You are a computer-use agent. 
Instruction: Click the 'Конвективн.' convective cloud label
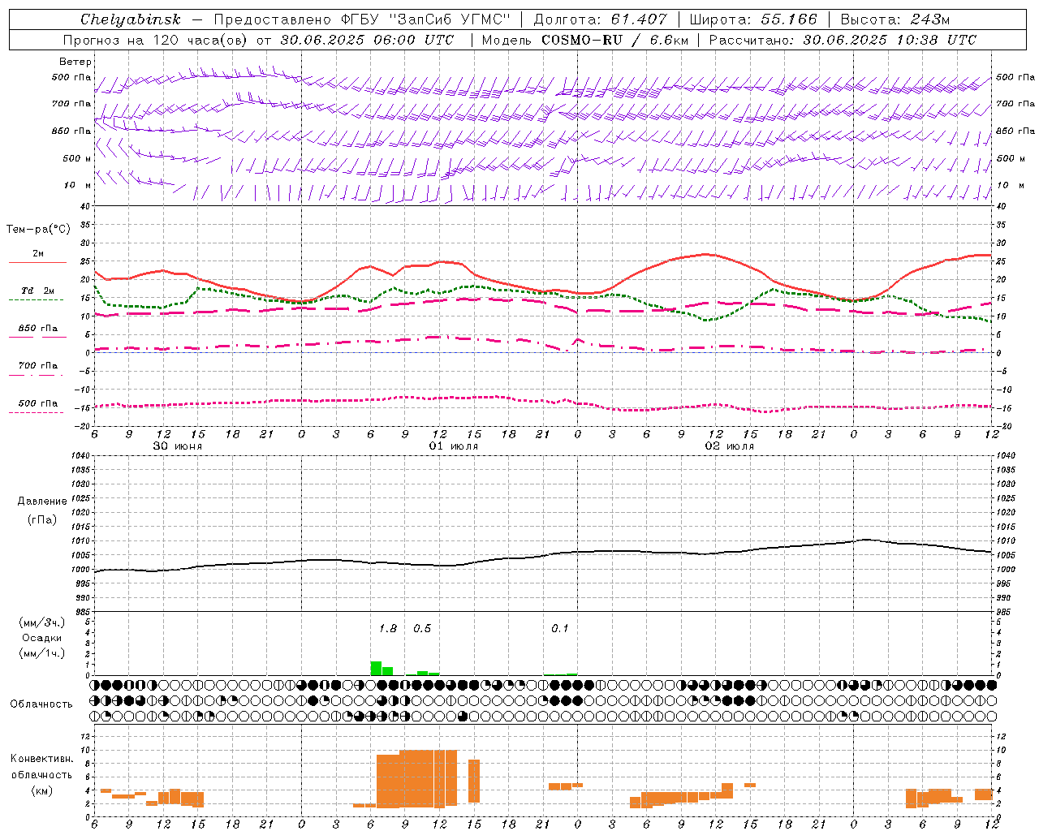pyautogui.click(x=41, y=759)
